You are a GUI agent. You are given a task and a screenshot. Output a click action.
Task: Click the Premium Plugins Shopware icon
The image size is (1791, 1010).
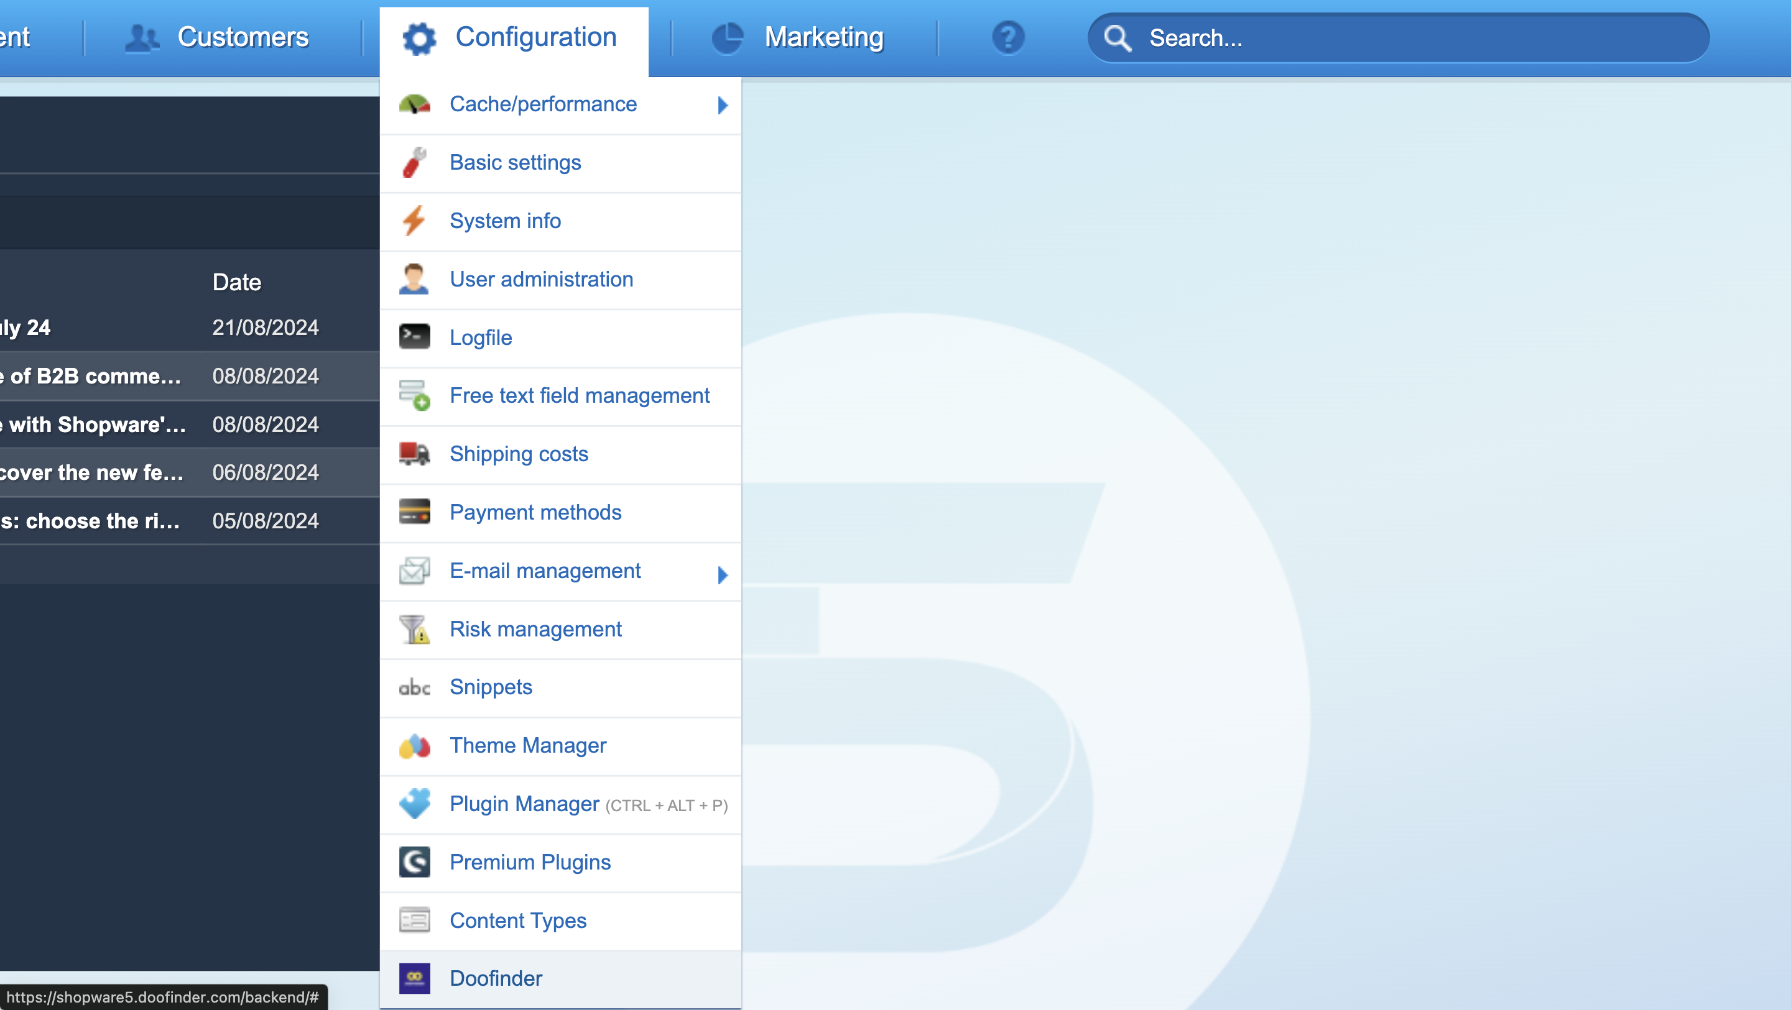pyautogui.click(x=414, y=863)
